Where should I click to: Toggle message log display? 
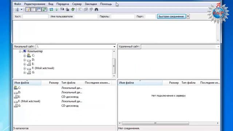click(28, 10)
